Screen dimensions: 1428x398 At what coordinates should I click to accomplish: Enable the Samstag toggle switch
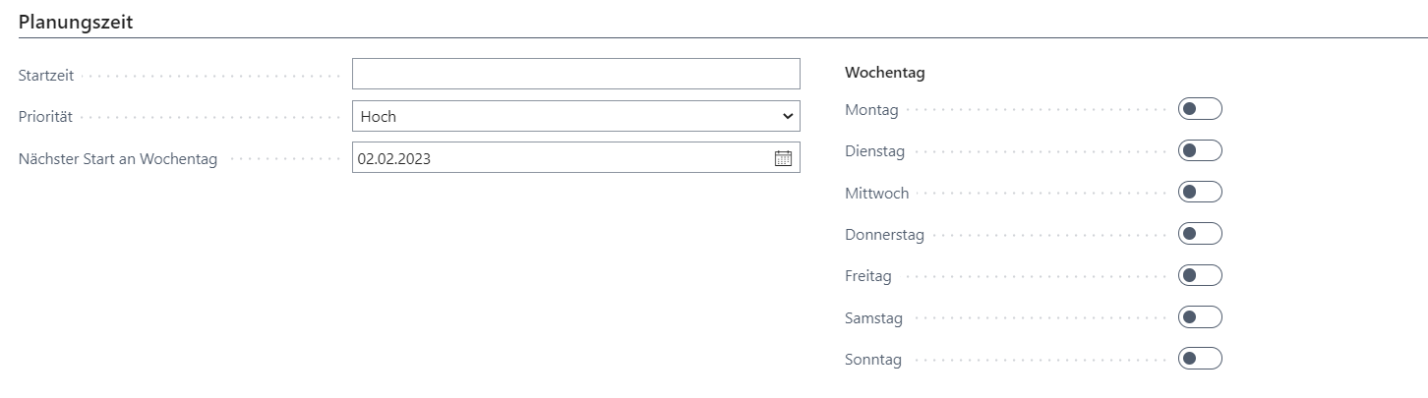coord(1200,317)
